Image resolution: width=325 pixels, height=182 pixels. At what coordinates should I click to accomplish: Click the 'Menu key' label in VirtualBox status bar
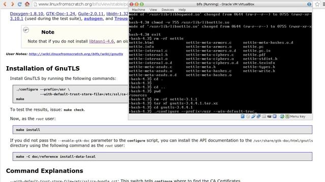tap(298, 116)
